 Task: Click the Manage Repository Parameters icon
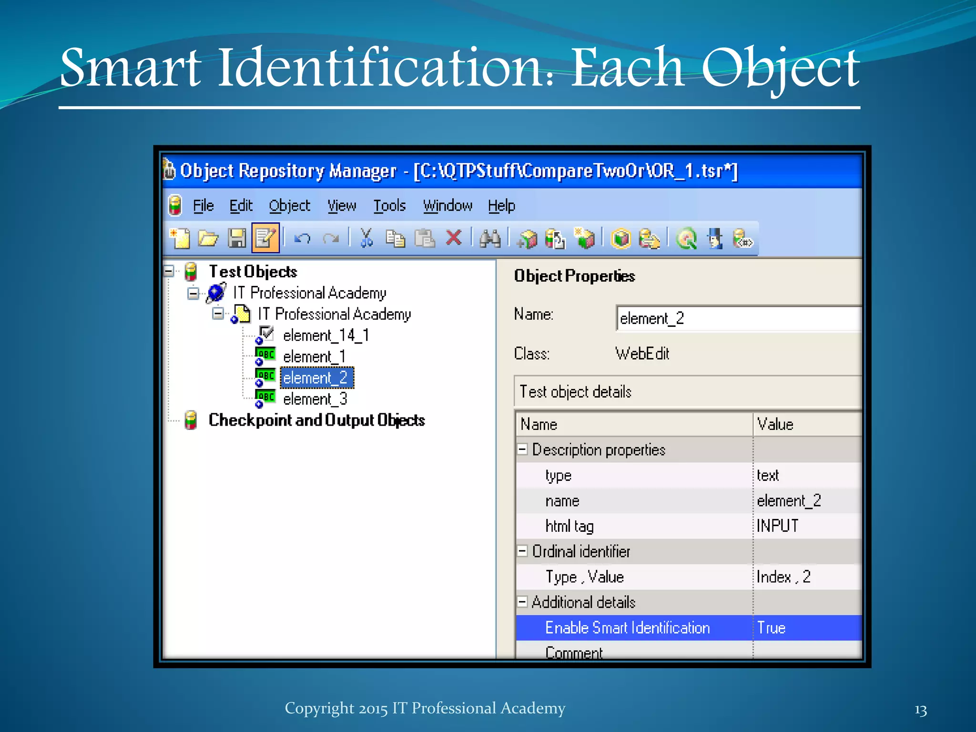click(x=742, y=238)
